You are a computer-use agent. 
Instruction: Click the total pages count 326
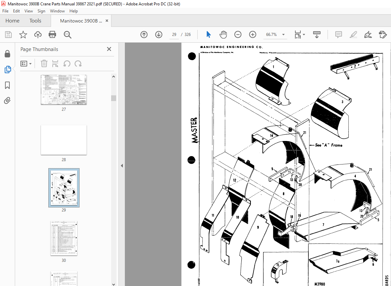[188, 35]
